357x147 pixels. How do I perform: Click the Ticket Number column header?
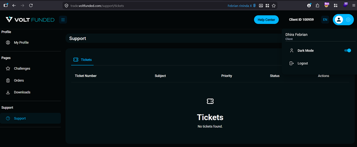[x=85, y=76]
